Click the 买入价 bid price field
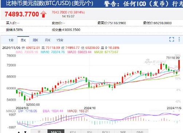The image size is (183, 133). pos(13,23)
